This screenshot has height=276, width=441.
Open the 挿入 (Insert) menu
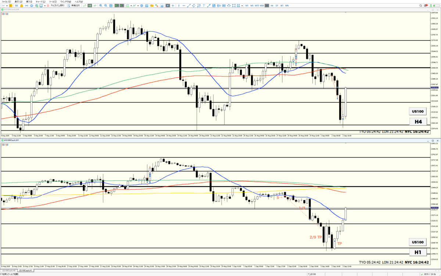coord(29,1)
